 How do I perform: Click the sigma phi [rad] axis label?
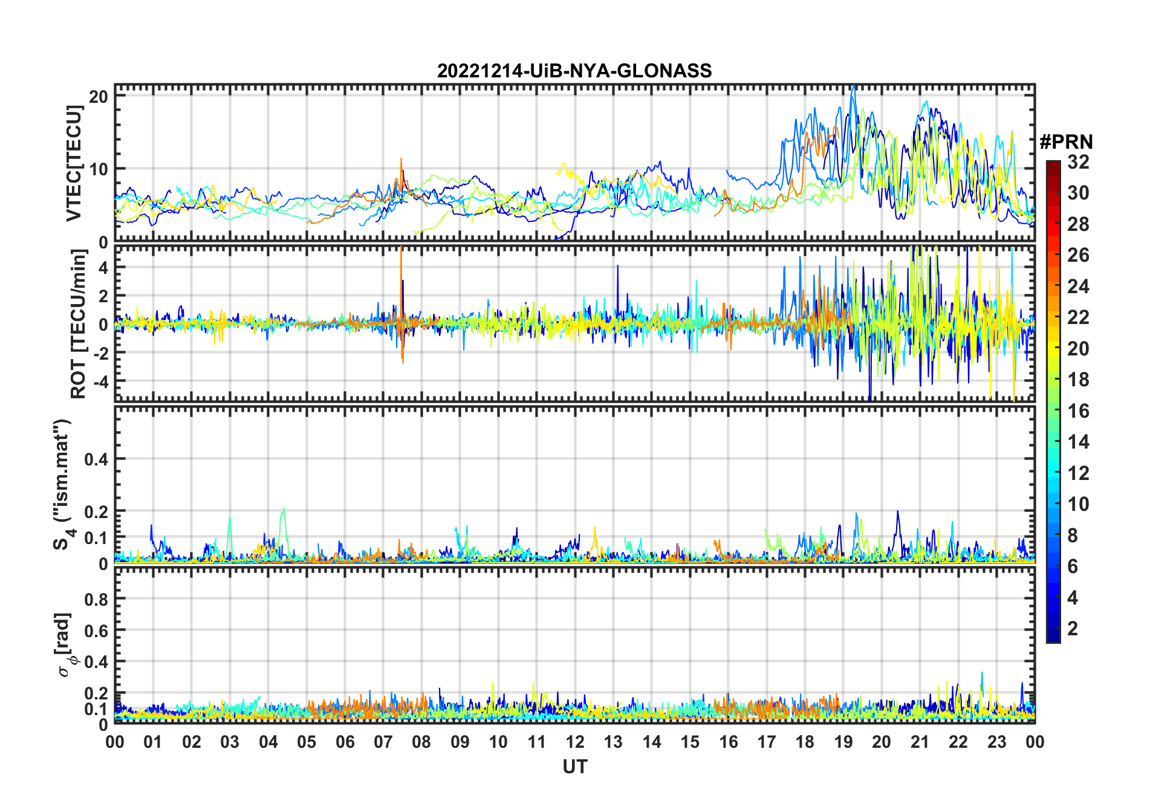(x=65, y=644)
